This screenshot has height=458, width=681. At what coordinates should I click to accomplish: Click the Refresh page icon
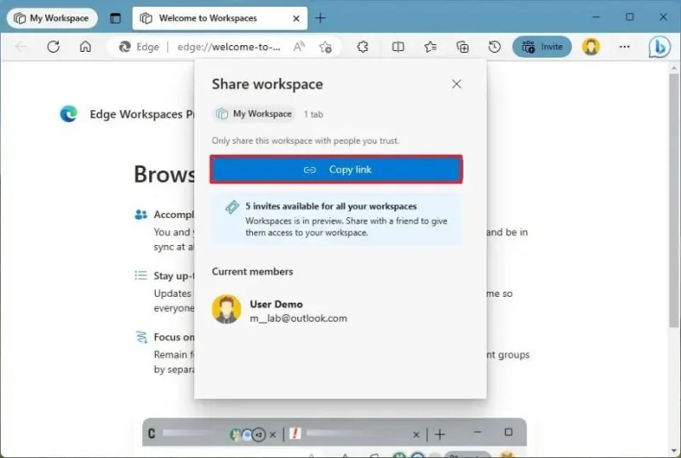[53, 47]
